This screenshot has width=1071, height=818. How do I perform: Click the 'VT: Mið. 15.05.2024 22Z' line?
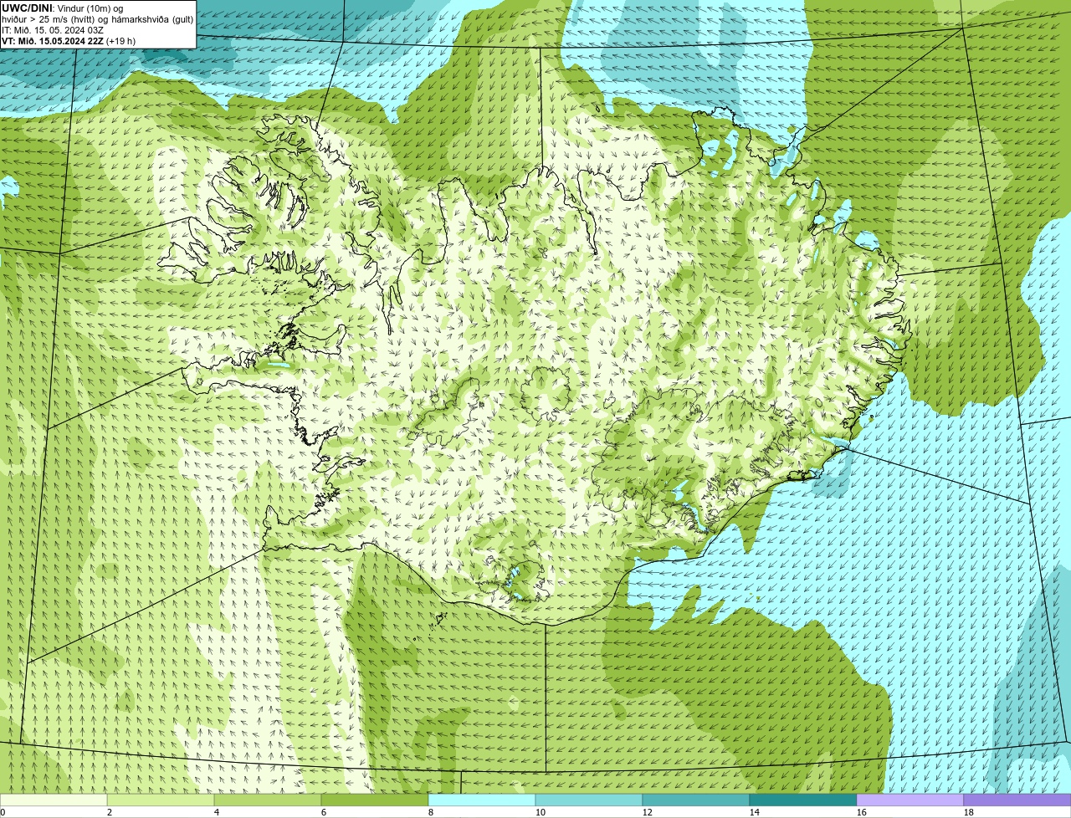[x=53, y=40]
